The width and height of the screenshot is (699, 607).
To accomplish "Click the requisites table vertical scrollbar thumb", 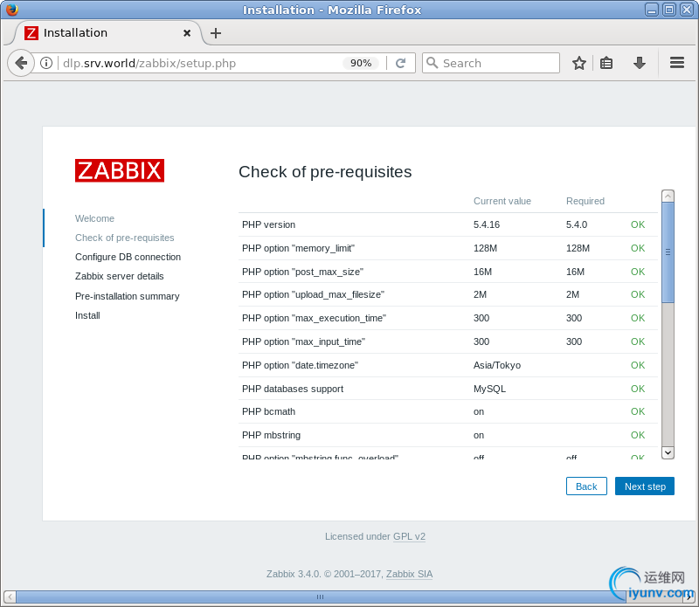I will point(668,252).
